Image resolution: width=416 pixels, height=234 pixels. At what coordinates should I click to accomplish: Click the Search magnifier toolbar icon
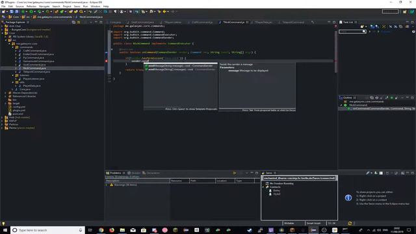[81, 12]
